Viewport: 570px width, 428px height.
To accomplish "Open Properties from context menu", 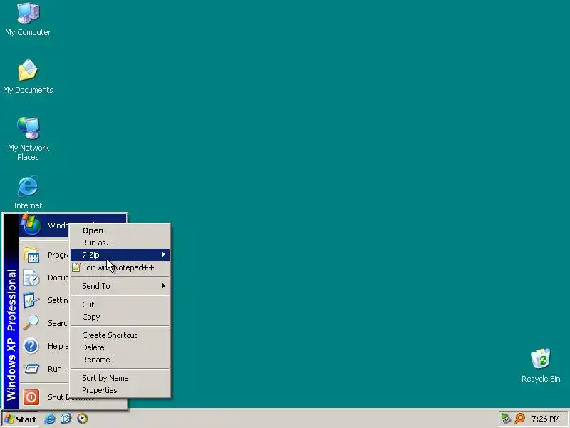I will click(x=120, y=390).
